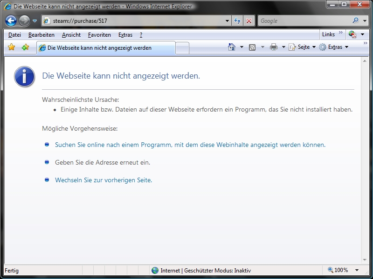
Task: Click heading 'Die Webseite kann nicht angezeigt werden.'
Action: (x=121, y=76)
